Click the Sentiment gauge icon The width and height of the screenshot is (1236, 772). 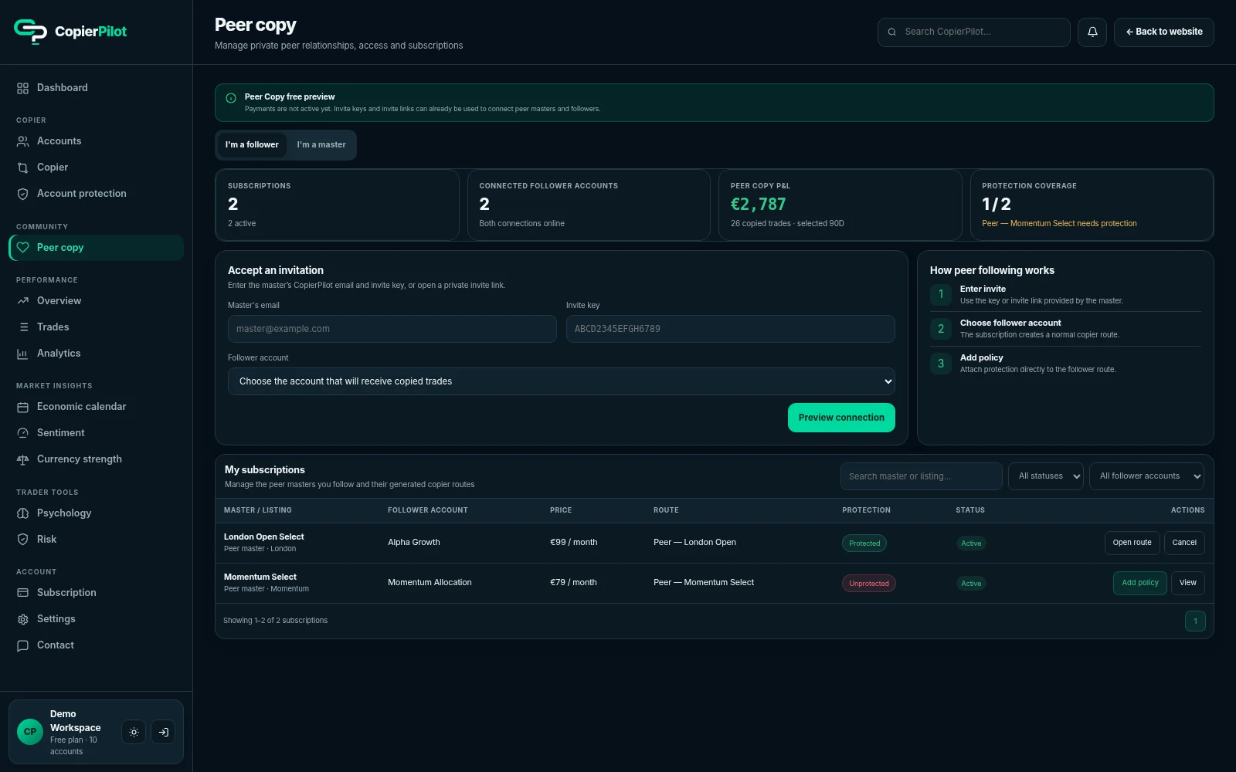(22, 433)
